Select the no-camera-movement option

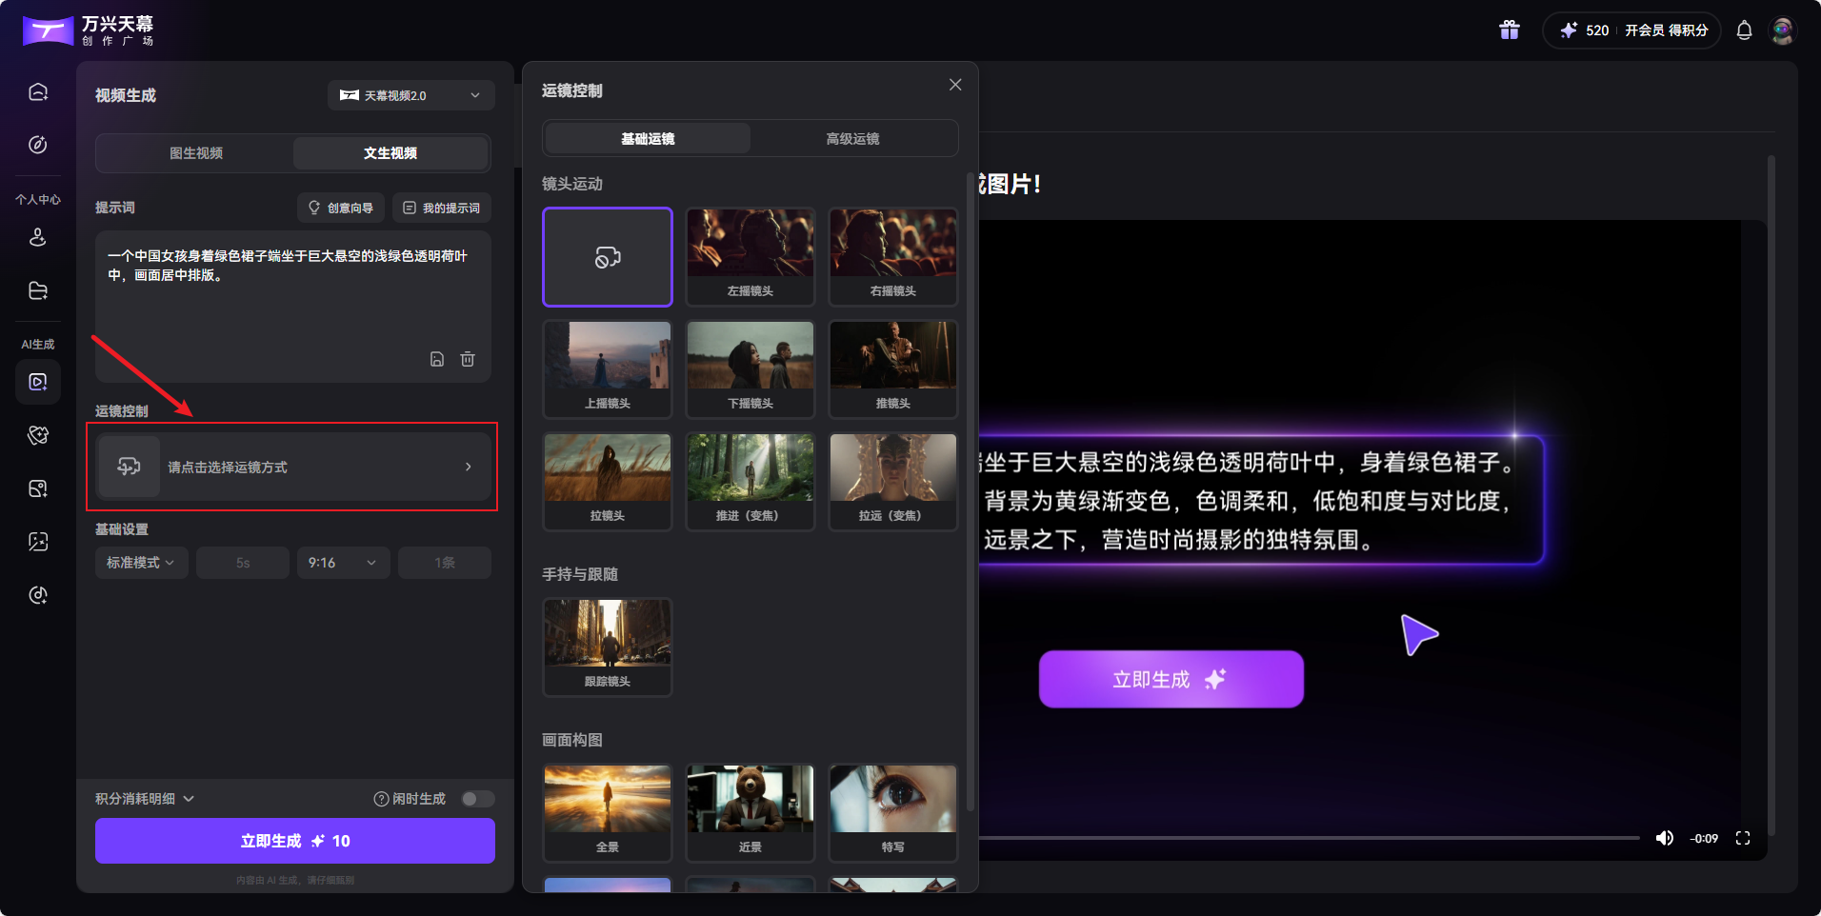[608, 257]
